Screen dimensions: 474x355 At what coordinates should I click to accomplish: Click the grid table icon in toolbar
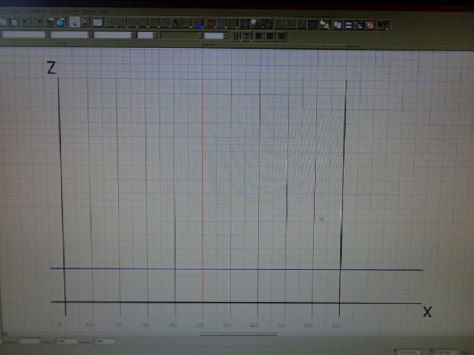click(97, 22)
